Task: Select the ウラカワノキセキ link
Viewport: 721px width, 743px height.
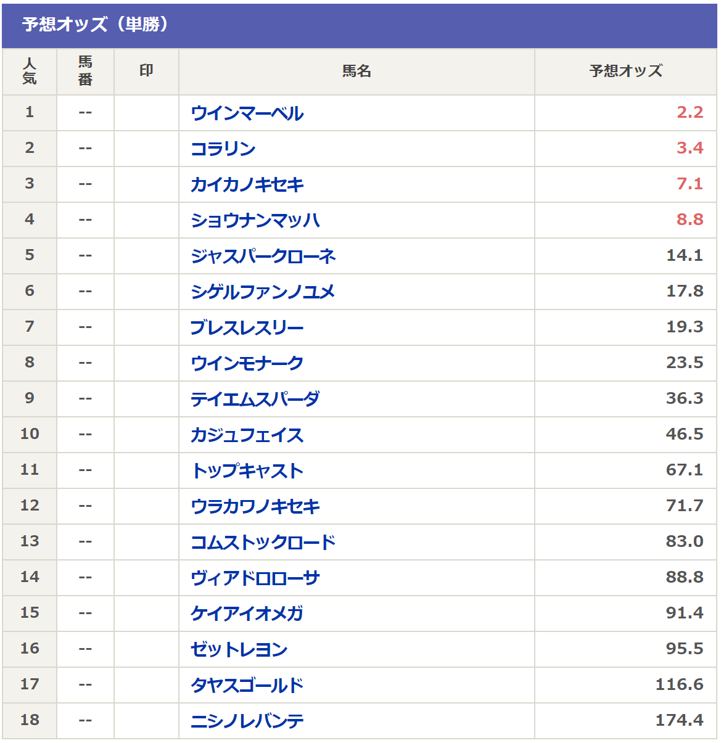Action: coord(255,507)
